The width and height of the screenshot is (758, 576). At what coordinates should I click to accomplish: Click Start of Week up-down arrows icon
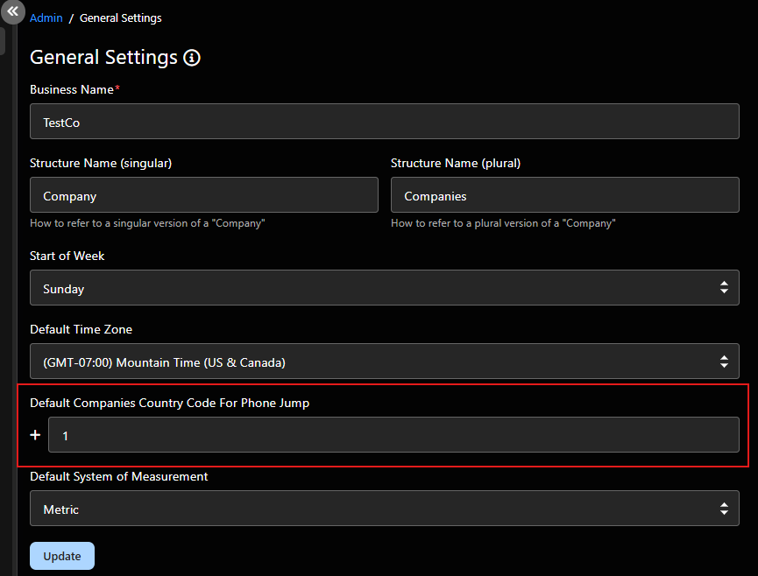[x=724, y=288]
